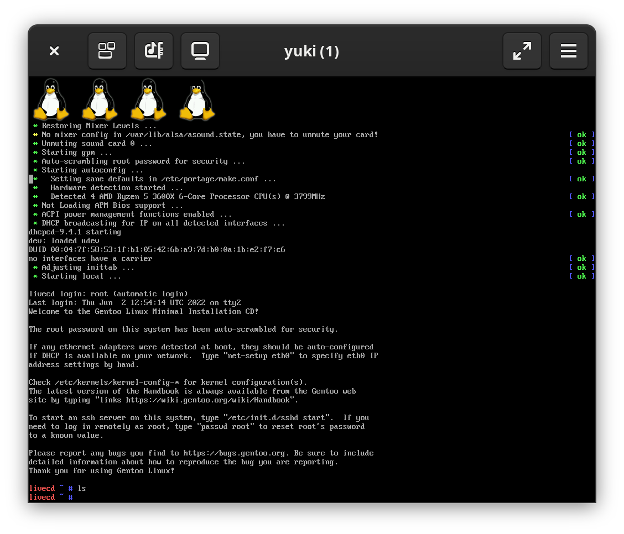Click the livecd terminal prompt line
Viewport: 624px width, 534px height.
pos(50,497)
